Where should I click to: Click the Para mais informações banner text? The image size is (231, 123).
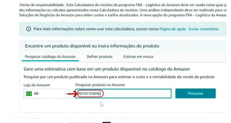pos(96,29)
